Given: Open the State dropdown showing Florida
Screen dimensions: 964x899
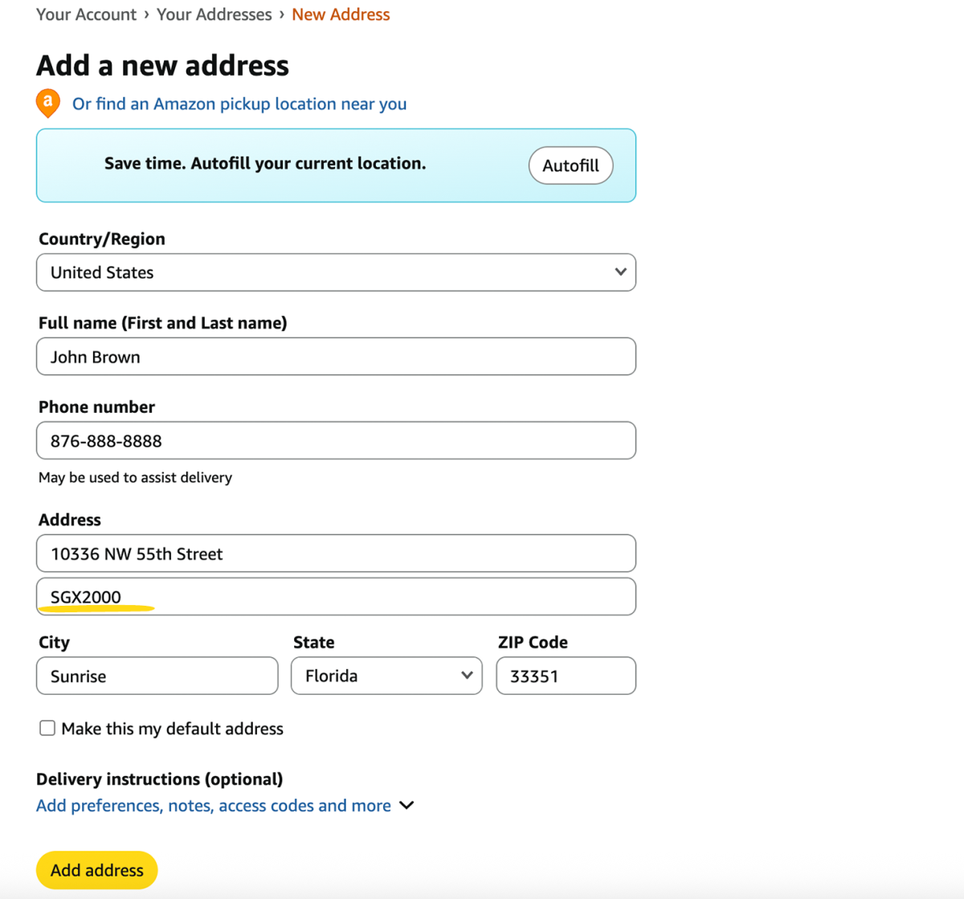Looking at the screenshot, I should [386, 676].
